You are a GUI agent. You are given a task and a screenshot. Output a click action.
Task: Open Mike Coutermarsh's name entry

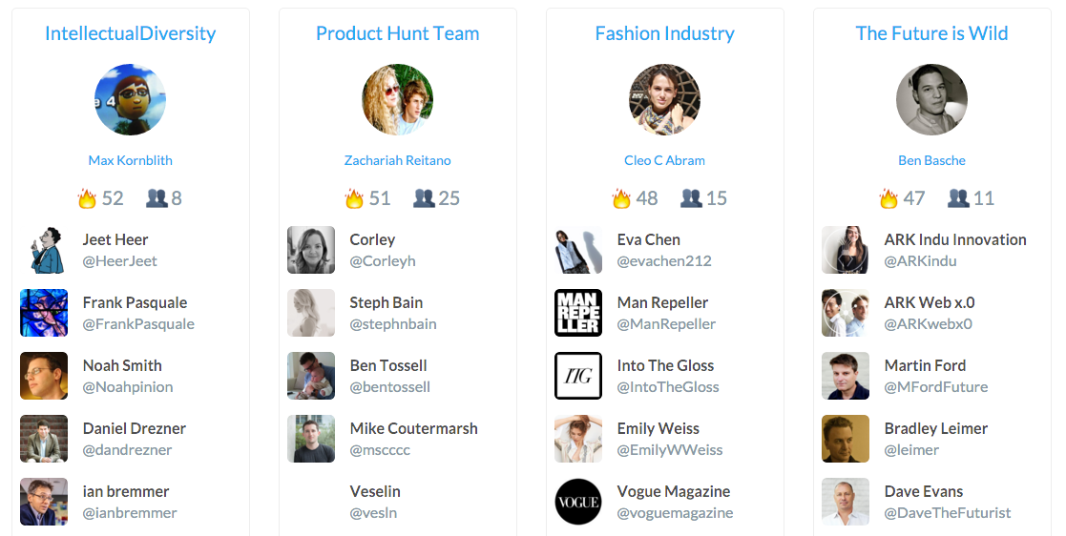pos(414,428)
